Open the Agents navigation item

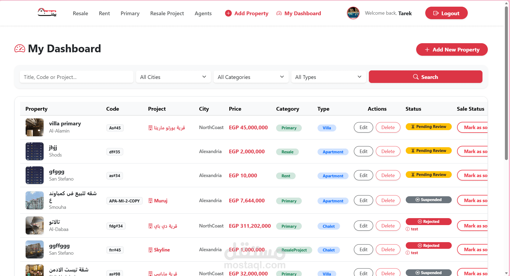203,13
